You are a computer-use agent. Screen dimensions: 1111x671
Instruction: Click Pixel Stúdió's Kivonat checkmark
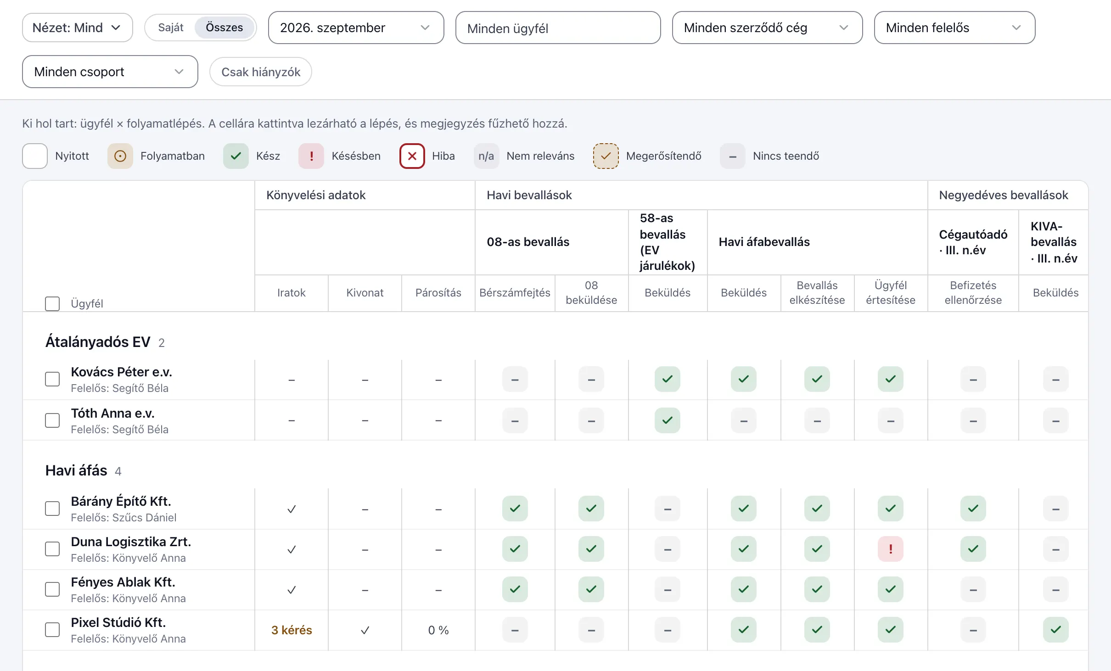(365, 630)
